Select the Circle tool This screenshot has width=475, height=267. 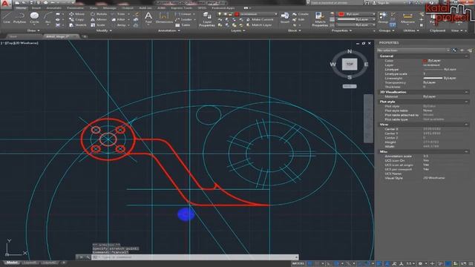(35, 18)
